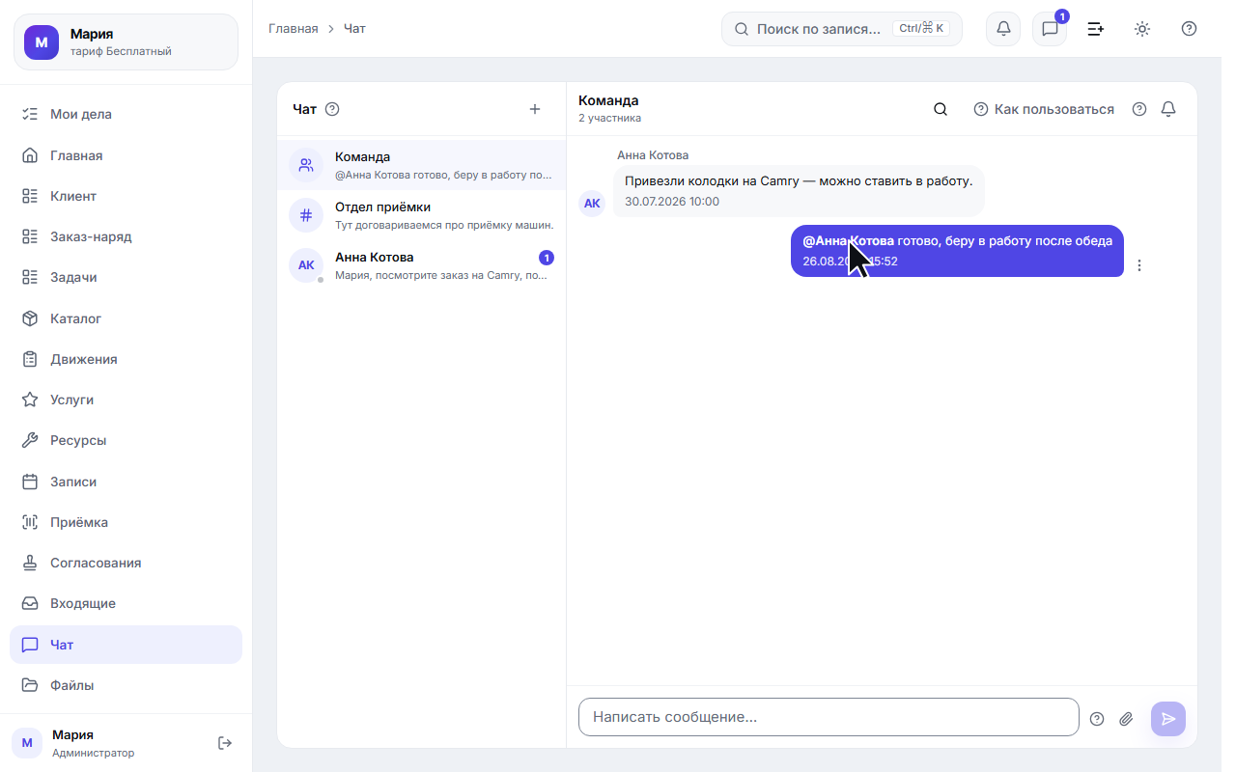The image size is (1236, 772).
Task: Open 'Ресурсы' sidebar section
Action: [126, 440]
